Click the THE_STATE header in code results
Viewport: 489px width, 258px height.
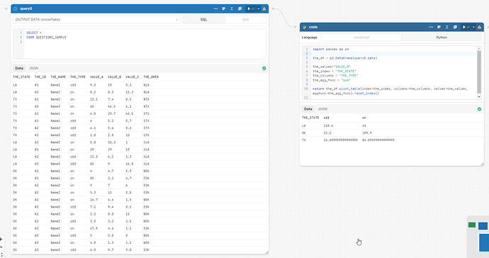coord(310,118)
